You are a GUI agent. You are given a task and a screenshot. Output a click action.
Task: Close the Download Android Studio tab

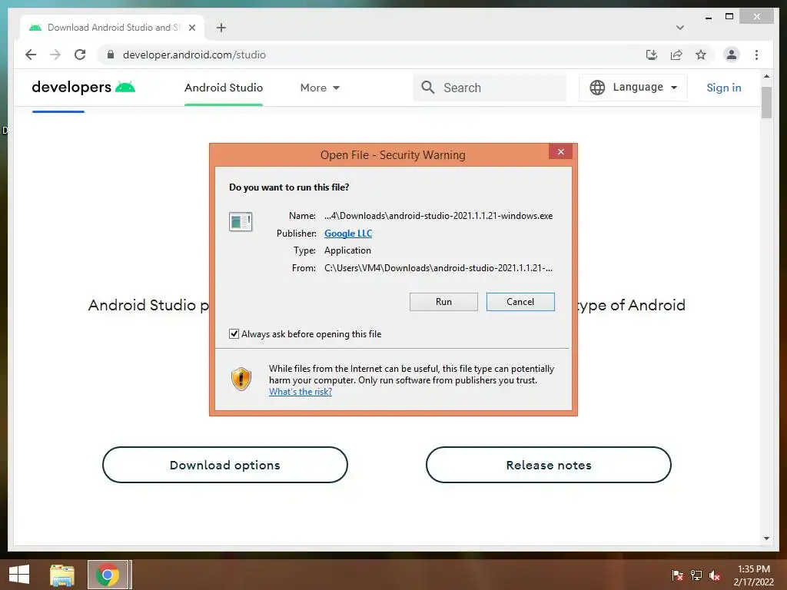(x=191, y=28)
